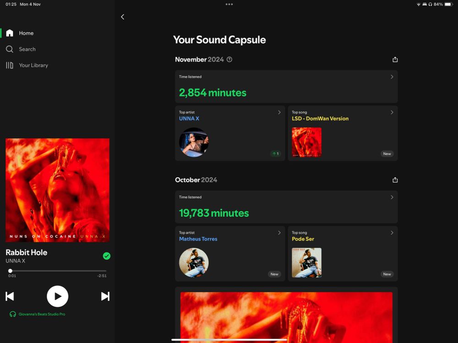Skip to the next track
458x343 pixels.
coord(105,296)
